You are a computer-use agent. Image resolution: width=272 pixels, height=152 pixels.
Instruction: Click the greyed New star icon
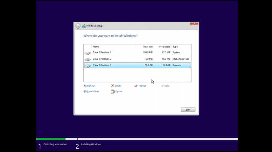pyautogui.click(x=162, y=86)
